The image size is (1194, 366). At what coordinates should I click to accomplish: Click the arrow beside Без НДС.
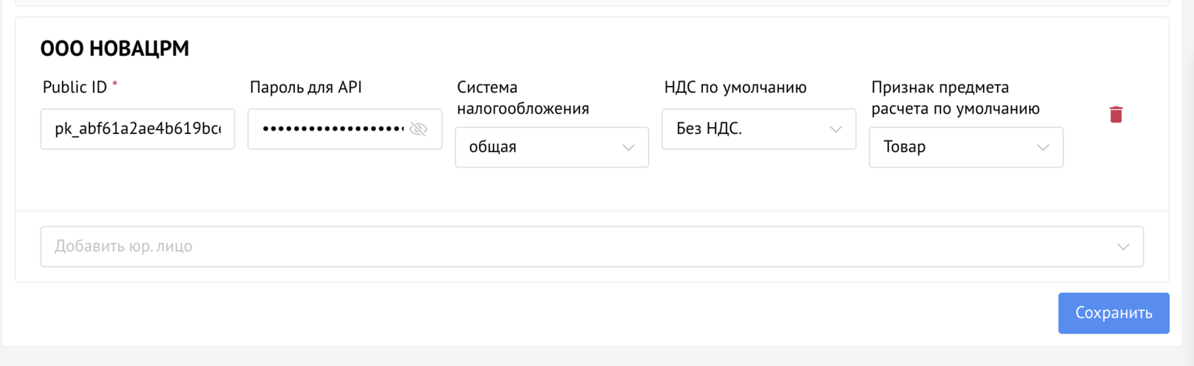pos(836,129)
